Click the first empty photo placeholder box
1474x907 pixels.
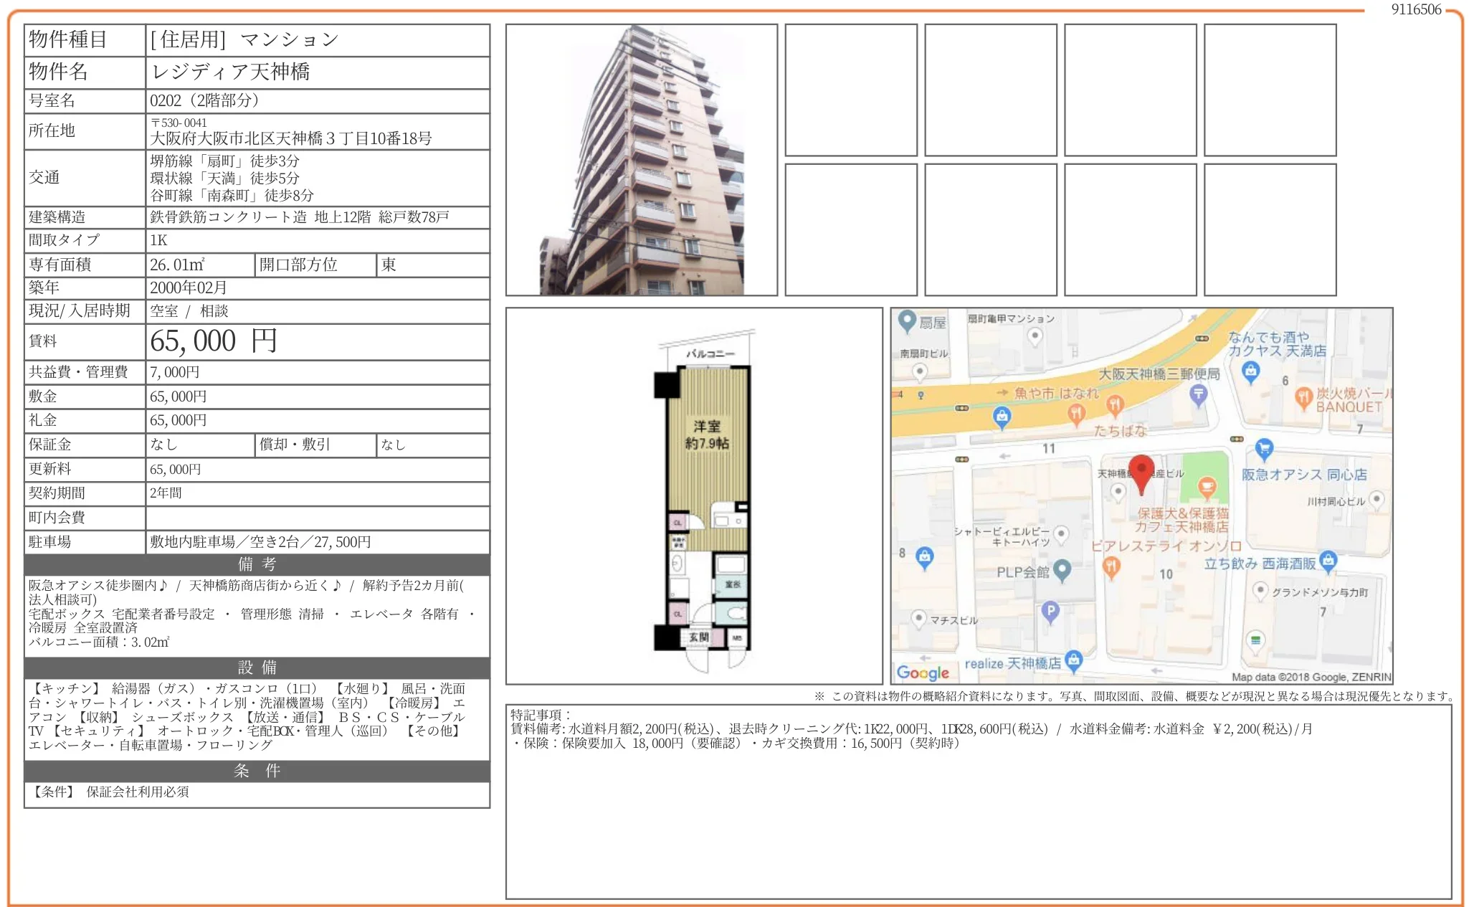coord(851,90)
